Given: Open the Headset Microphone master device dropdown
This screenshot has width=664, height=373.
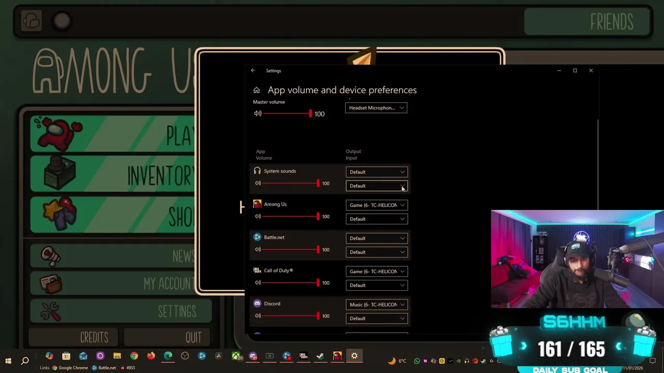Looking at the screenshot, I should tap(376, 108).
